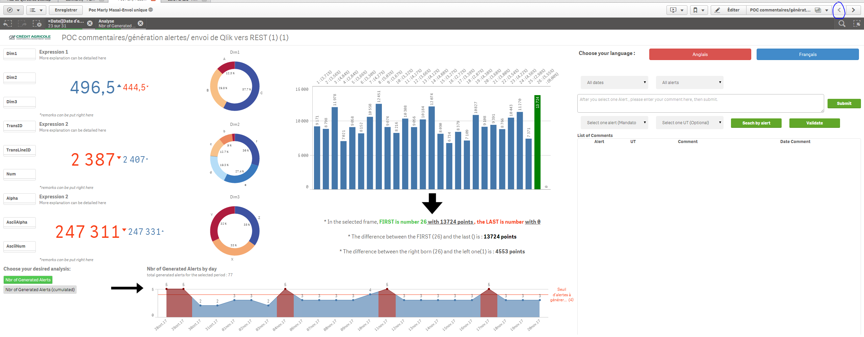Remove the Analyse selection filter
This screenshot has height=337, width=864.
click(x=140, y=23)
